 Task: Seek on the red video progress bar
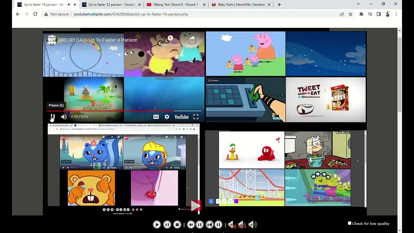click(124, 111)
